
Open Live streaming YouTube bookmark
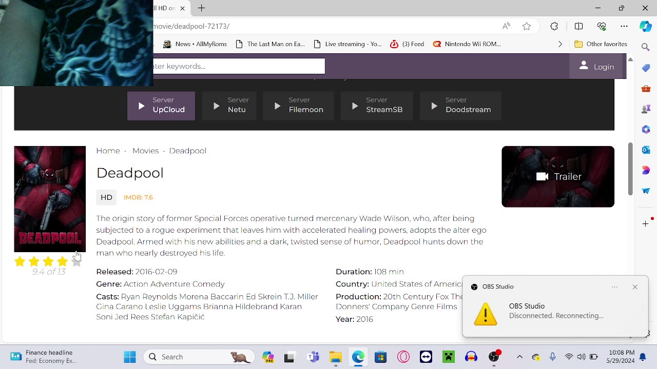347,44
